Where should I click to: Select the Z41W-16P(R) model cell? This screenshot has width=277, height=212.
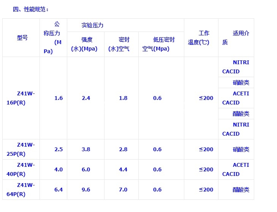(x=21, y=98)
